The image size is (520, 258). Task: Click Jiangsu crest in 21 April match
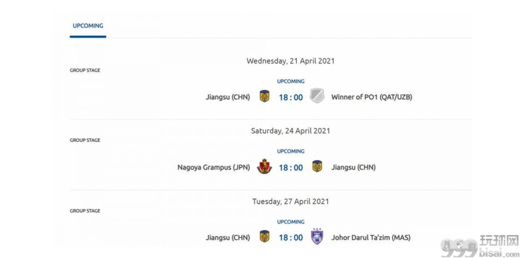point(264,96)
